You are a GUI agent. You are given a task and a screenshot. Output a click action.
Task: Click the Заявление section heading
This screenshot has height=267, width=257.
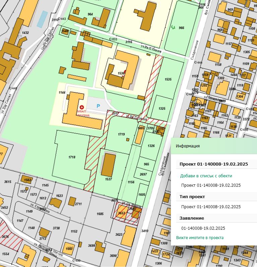click(x=192, y=218)
